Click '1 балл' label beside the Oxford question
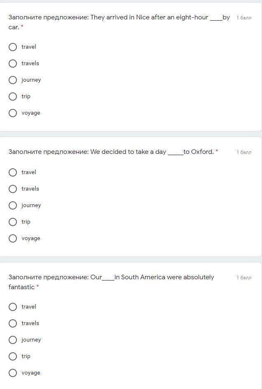 (243, 152)
